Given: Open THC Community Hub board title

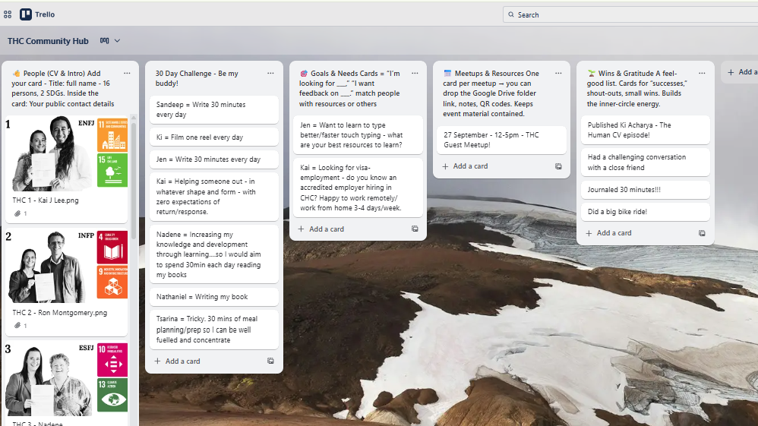Looking at the screenshot, I should (x=48, y=41).
